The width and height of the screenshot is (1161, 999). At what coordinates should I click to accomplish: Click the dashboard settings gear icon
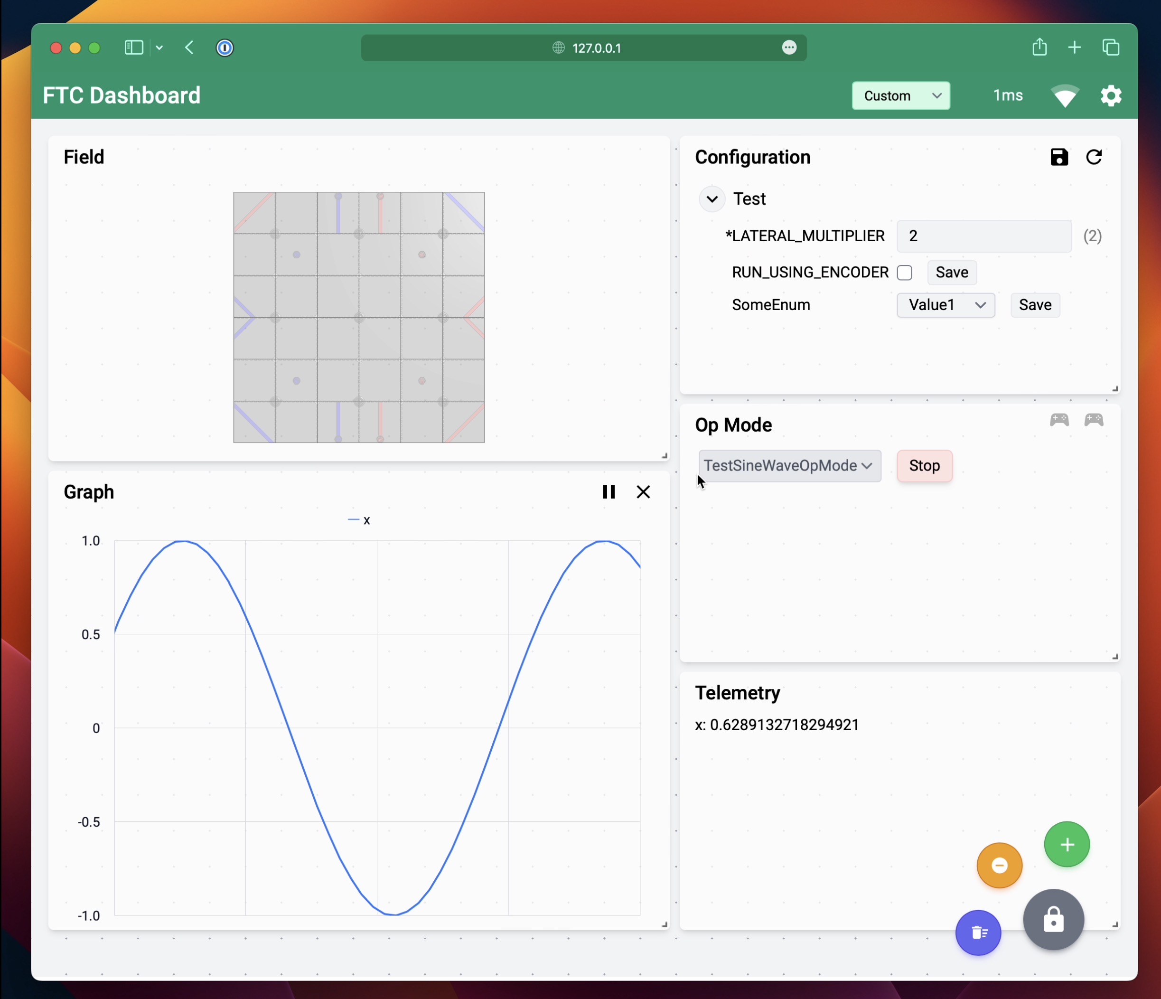(x=1112, y=95)
